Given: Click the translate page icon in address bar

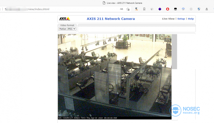Looking at the screenshot, I should (121, 9).
